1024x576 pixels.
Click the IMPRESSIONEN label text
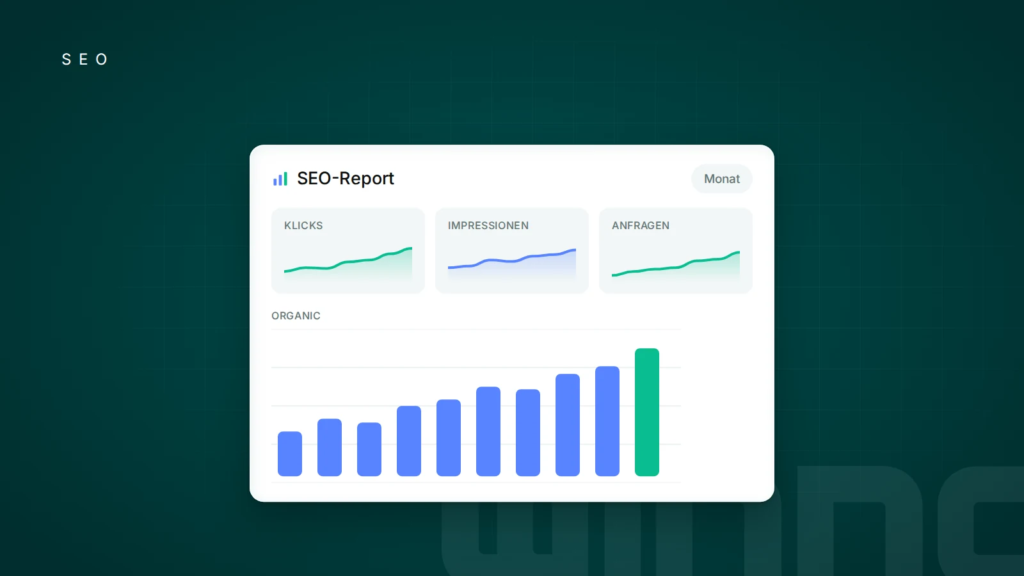tap(488, 225)
